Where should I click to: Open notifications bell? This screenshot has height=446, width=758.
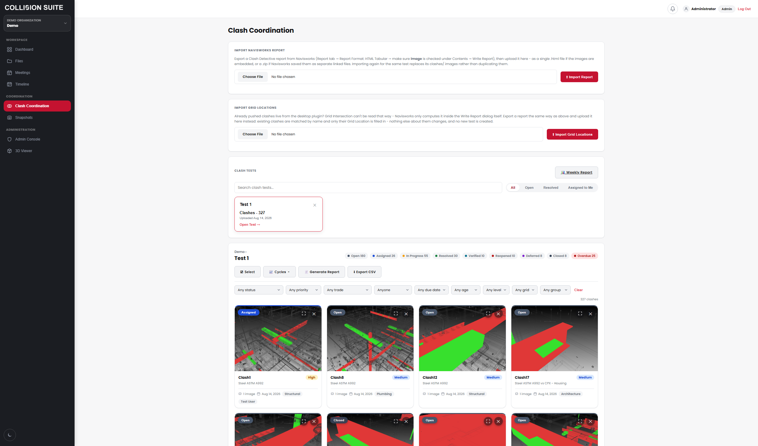tap(672, 9)
